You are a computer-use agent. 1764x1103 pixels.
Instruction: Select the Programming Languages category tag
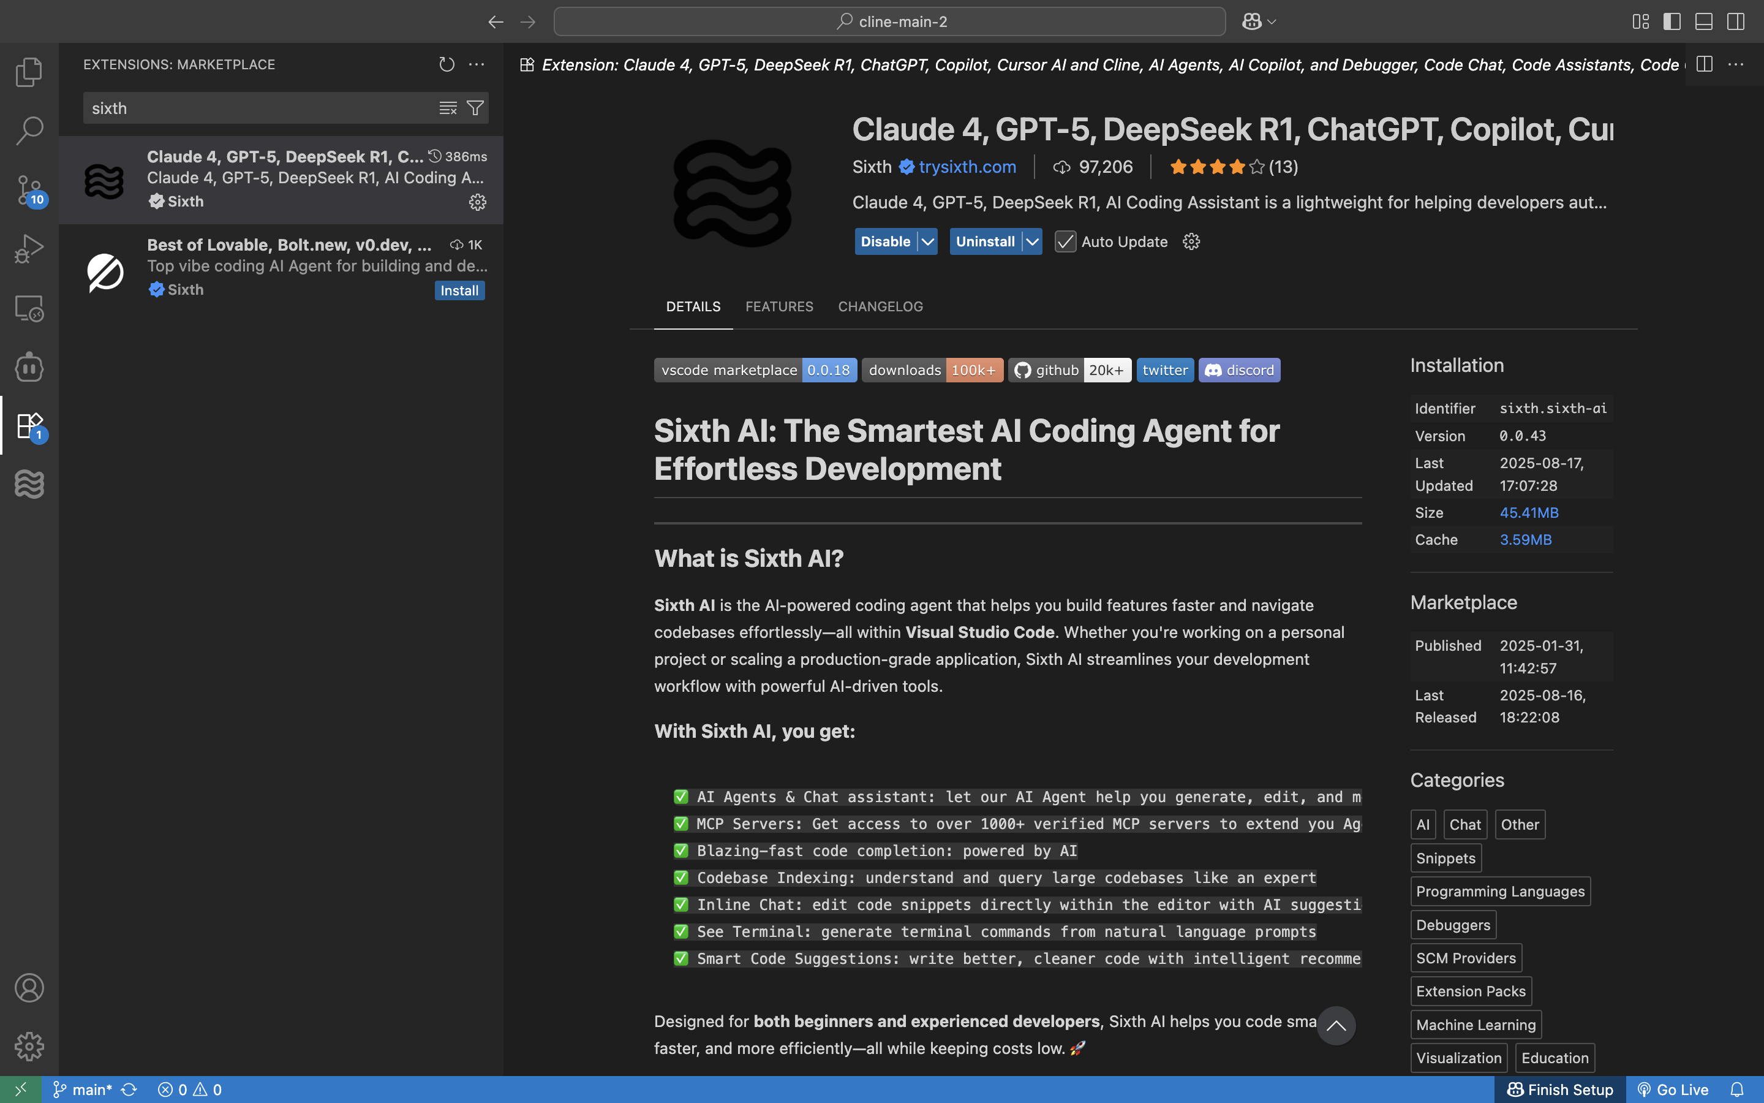tap(1500, 892)
